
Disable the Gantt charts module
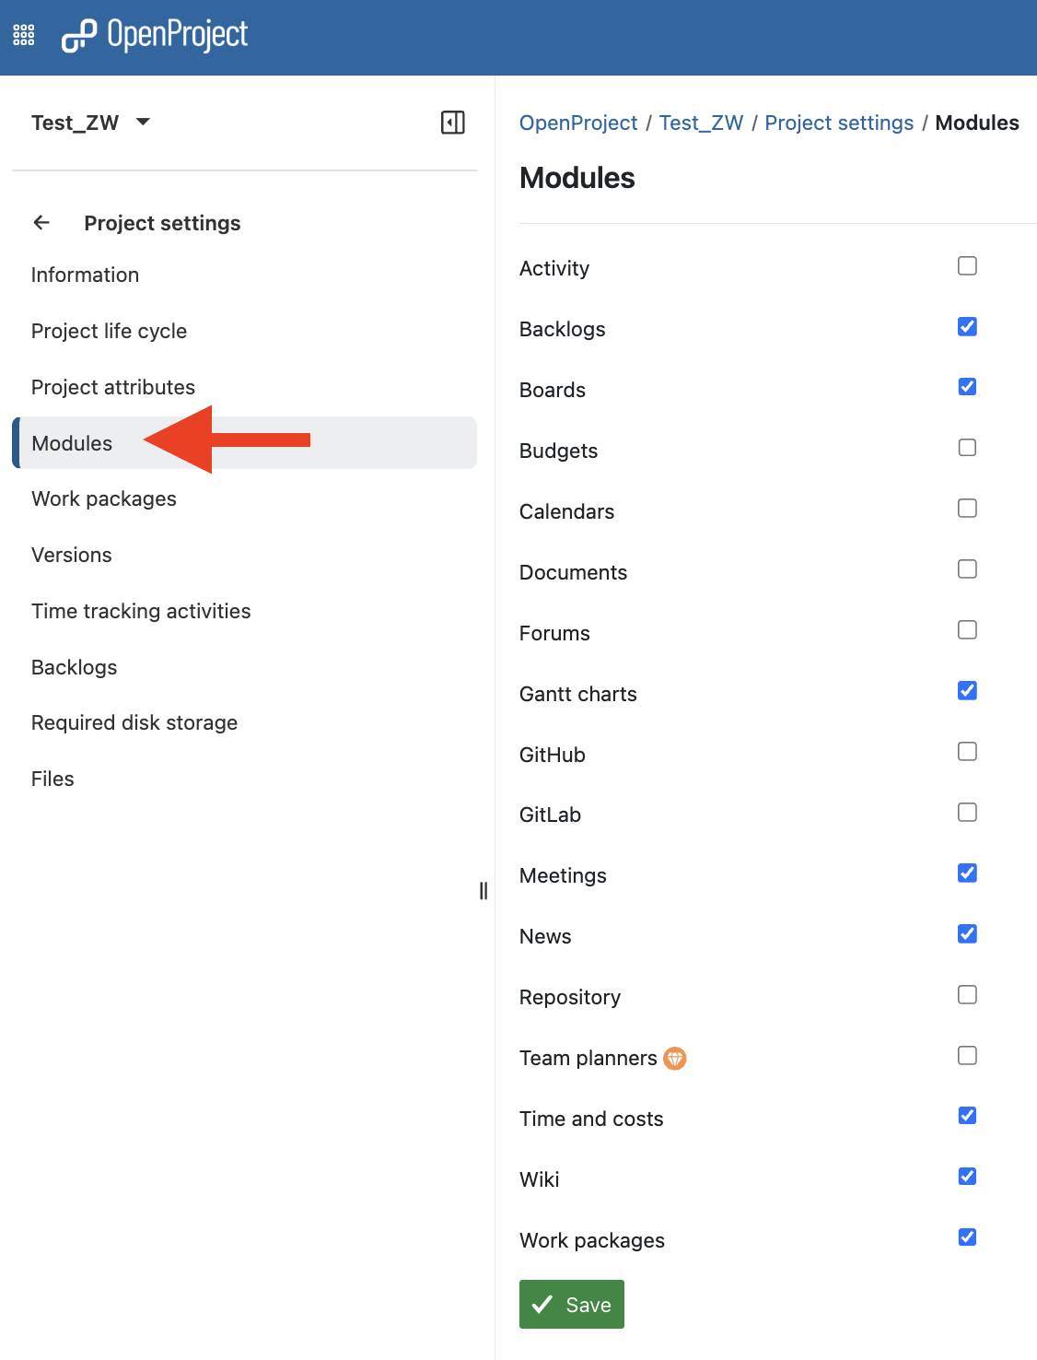point(967,691)
